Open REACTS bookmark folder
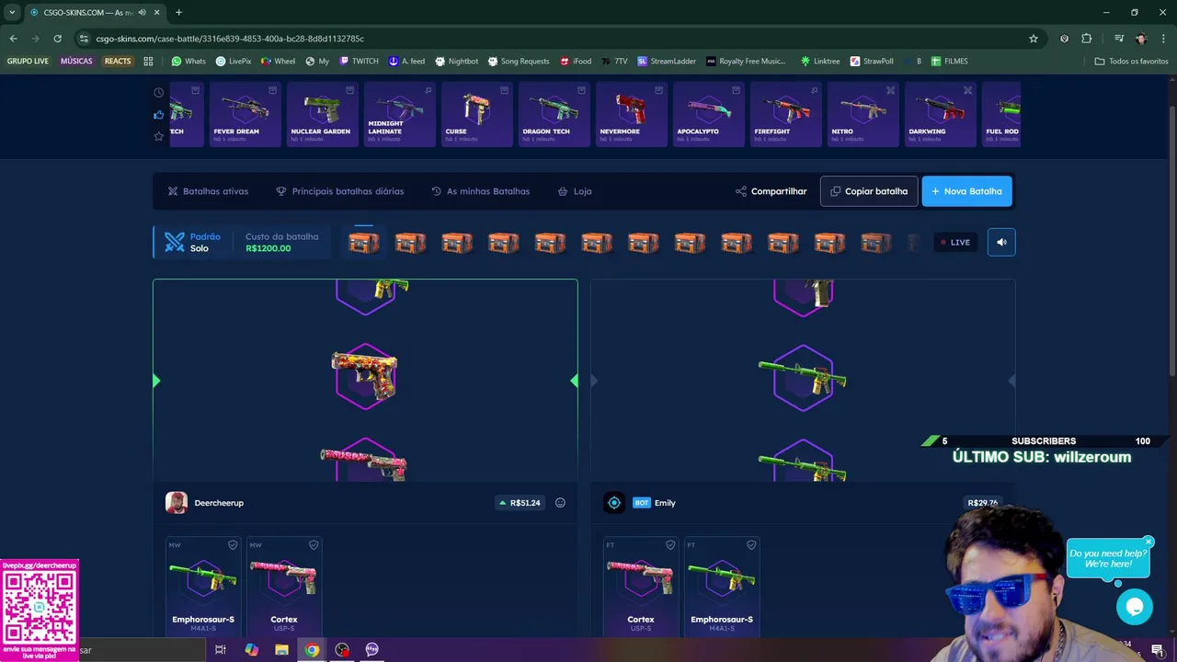Image resolution: width=1177 pixels, height=662 pixels. [118, 62]
